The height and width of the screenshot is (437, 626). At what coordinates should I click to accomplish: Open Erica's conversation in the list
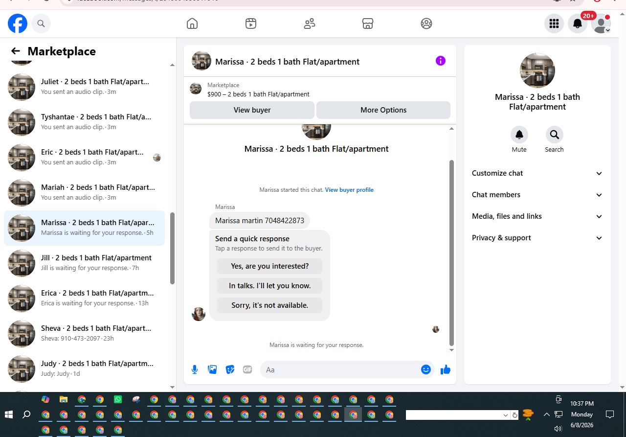pyautogui.click(x=84, y=299)
